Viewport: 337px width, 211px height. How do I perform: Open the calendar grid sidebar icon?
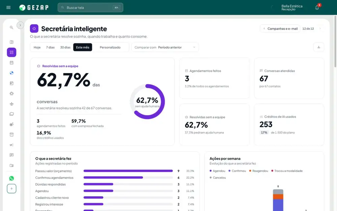point(11,63)
